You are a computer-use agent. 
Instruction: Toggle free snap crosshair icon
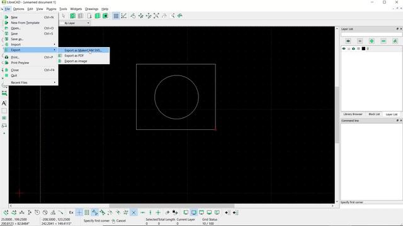79,212
